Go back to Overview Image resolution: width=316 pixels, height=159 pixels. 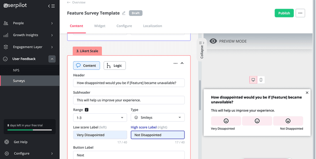point(79,2)
